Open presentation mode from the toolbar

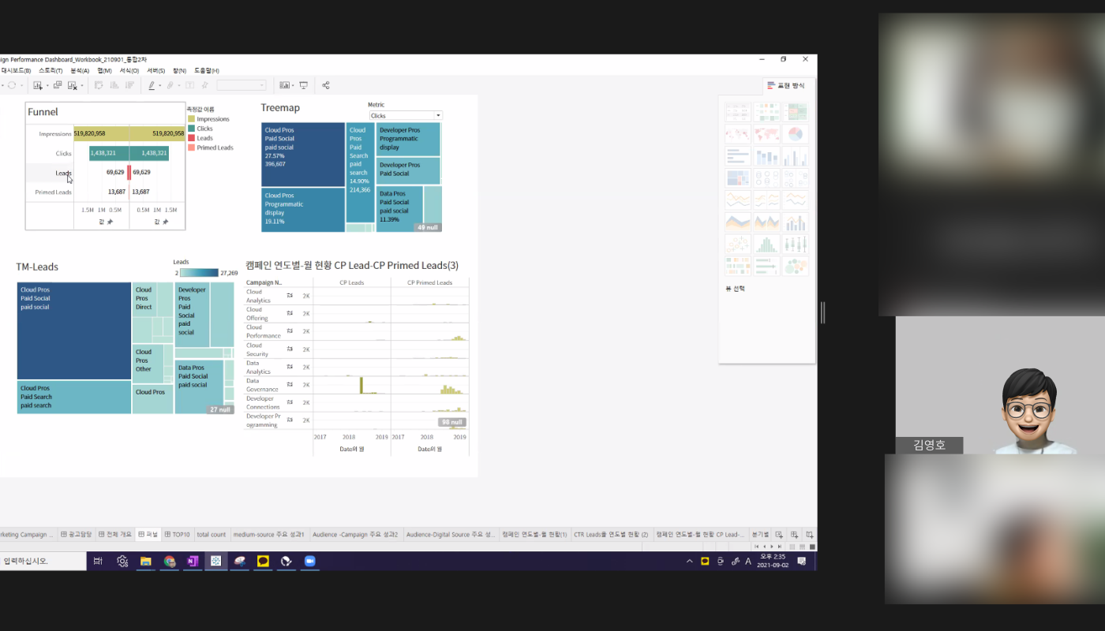pyautogui.click(x=303, y=85)
